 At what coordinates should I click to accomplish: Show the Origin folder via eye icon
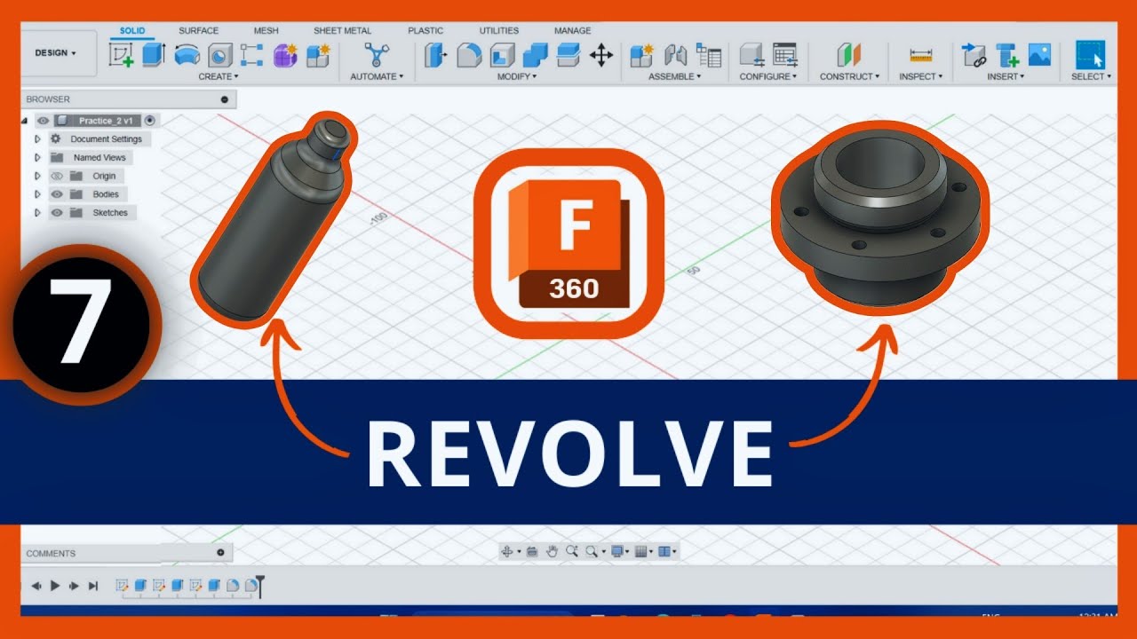click(57, 176)
